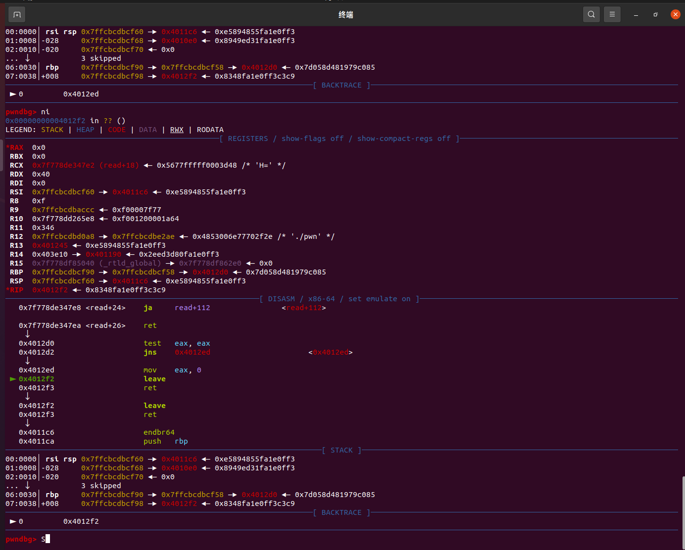Click the RAX register name

point(16,147)
